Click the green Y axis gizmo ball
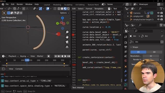Viewport: 165px width, 93px height. 57,23
